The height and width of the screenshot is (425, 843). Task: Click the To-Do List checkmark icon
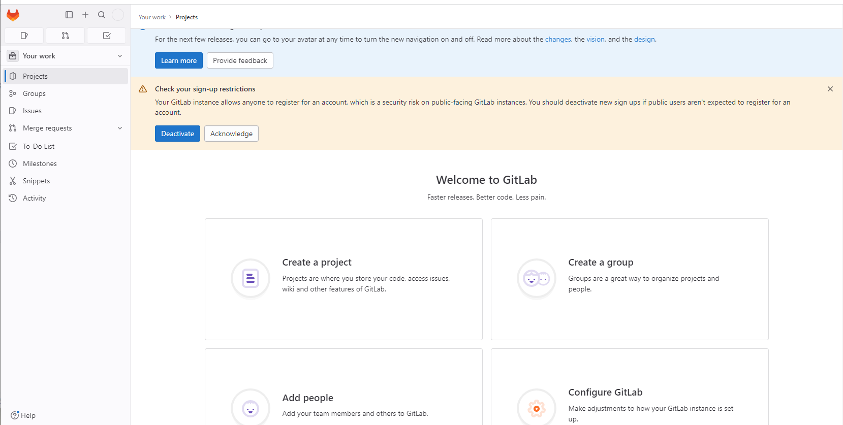13,146
